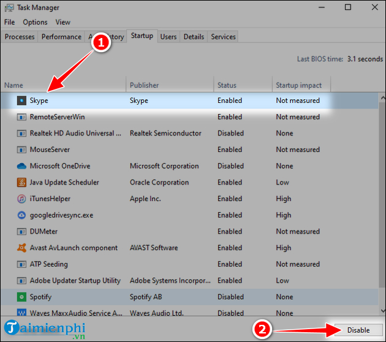Select the Adobe Updater Startup Utility entry
This screenshot has height=342, width=386.
click(75, 281)
